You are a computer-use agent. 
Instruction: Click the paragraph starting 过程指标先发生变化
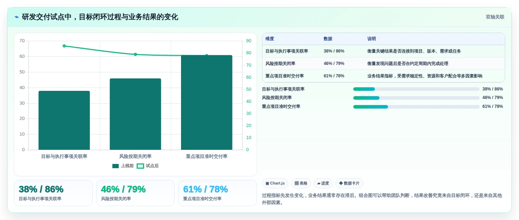coord(382,199)
